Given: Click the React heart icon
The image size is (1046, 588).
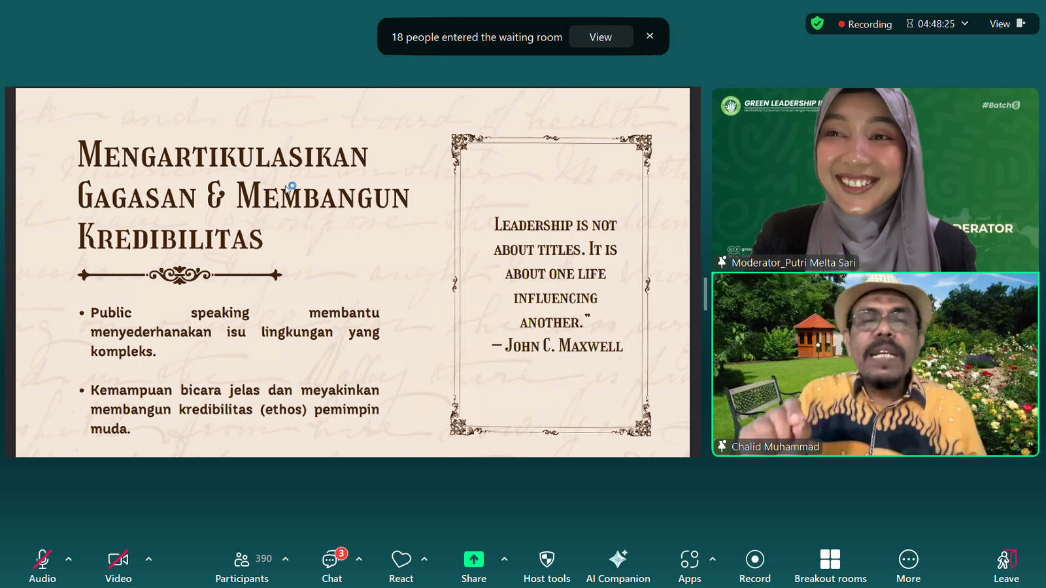Looking at the screenshot, I should click(x=401, y=560).
